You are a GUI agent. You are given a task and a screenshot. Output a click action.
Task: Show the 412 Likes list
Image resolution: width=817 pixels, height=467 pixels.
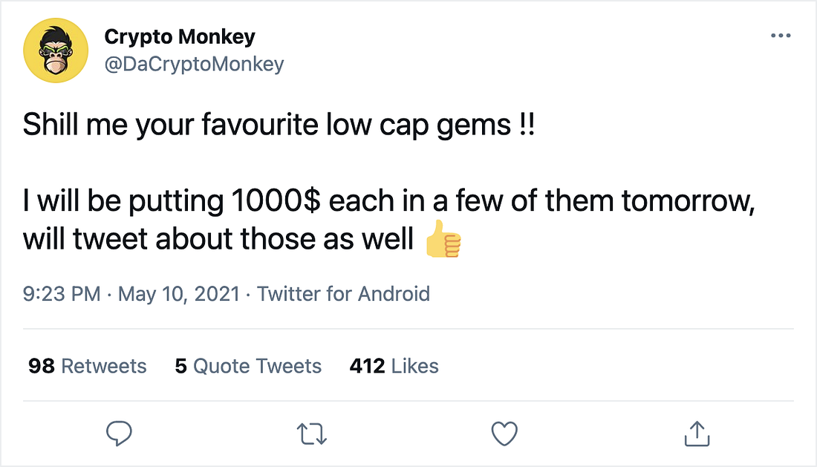[394, 366]
